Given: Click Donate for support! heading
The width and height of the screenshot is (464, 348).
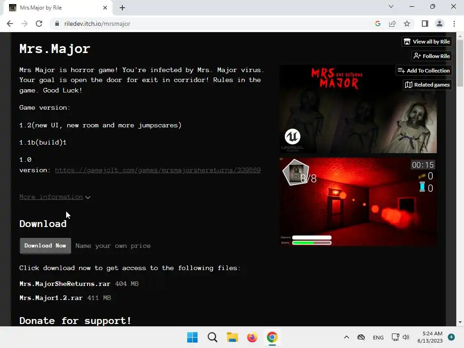Looking at the screenshot, I should point(75,320).
